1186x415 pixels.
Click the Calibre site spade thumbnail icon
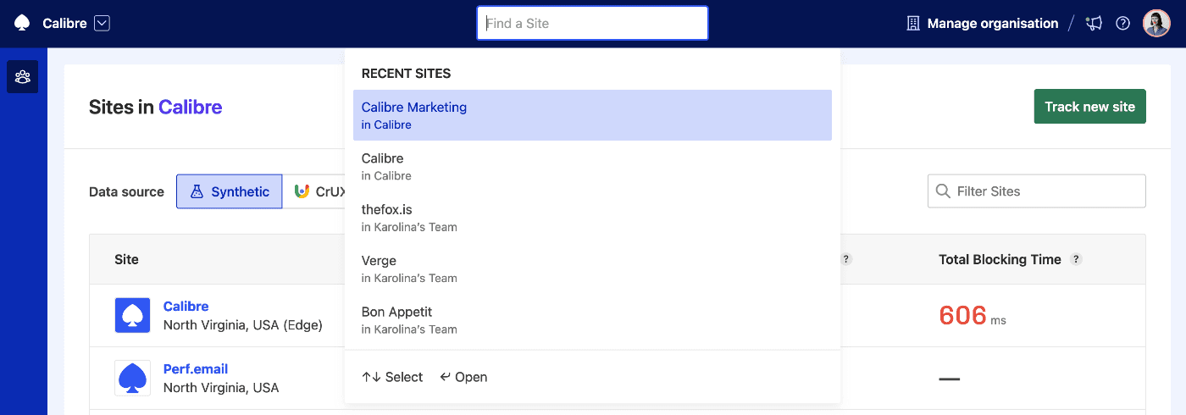(x=132, y=315)
